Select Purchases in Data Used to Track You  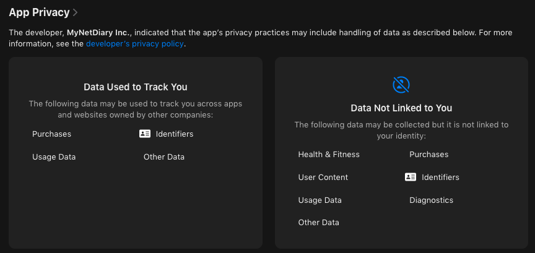click(51, 134)
